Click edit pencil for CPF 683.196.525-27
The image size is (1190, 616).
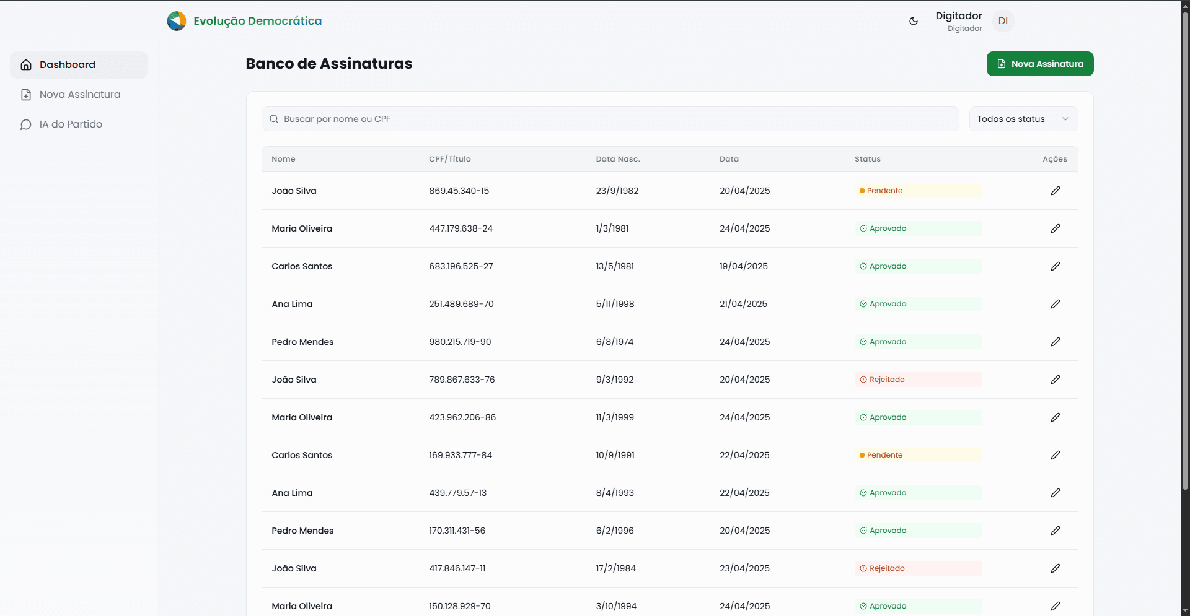[x=1055, y=266]
